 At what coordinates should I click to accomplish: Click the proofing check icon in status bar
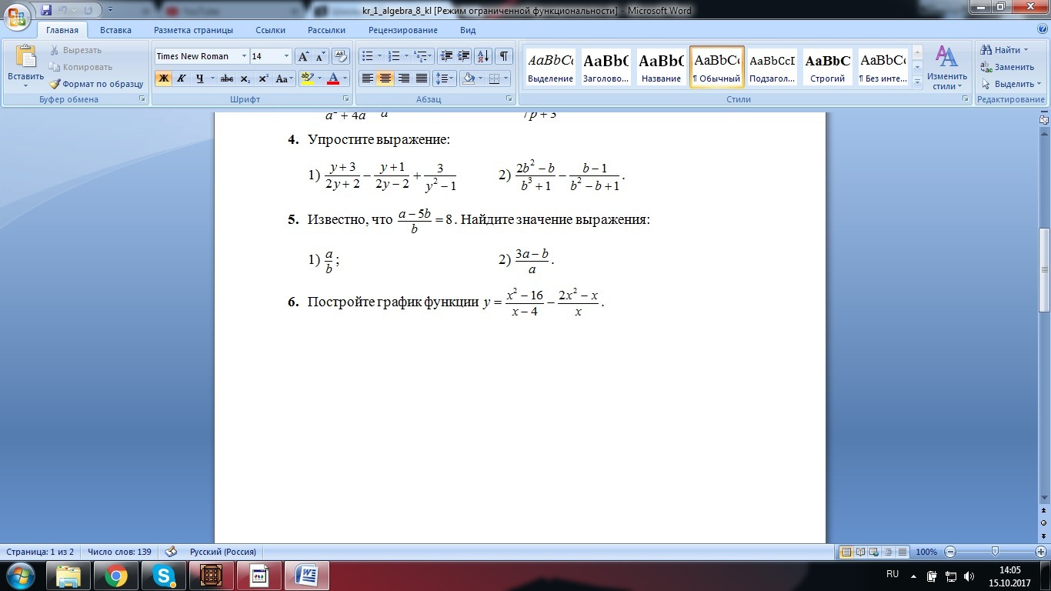coord(171,552)
